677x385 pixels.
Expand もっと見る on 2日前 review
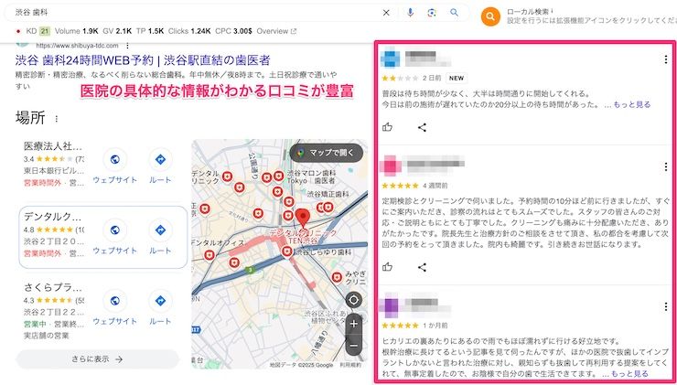tap(631, 104)
